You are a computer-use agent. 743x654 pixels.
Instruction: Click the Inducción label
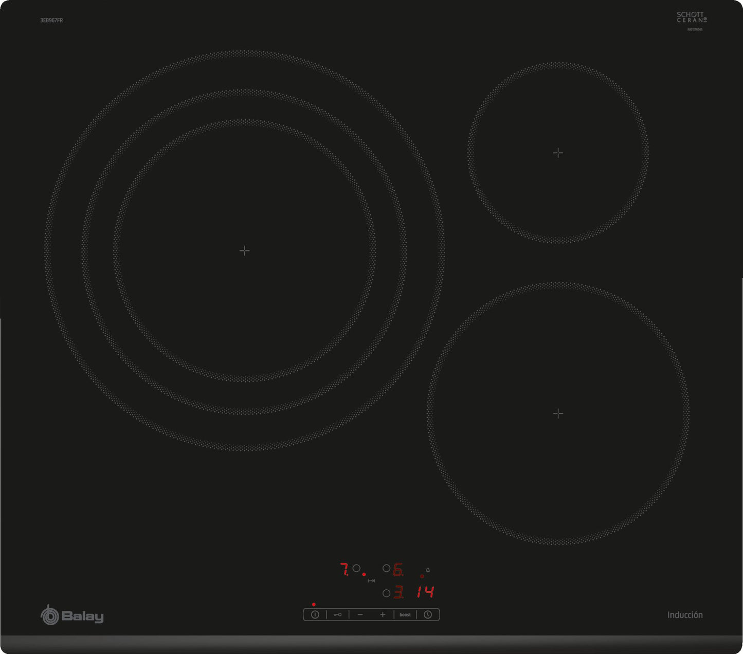685,615
